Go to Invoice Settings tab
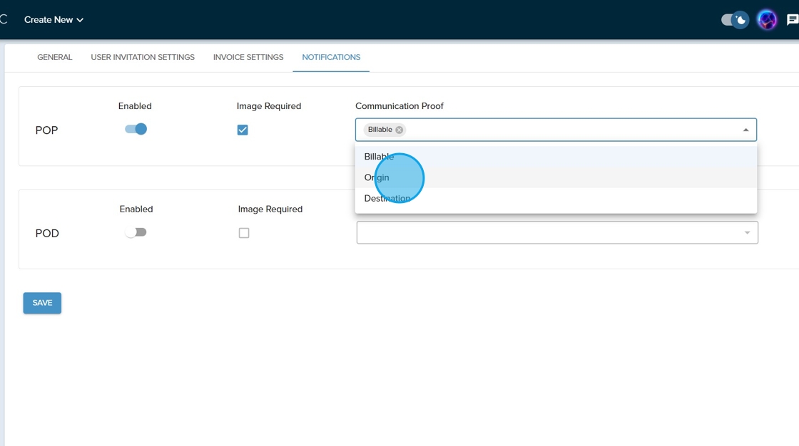The height and width of the screenshot is (446, 799). (x=248, y=57)
